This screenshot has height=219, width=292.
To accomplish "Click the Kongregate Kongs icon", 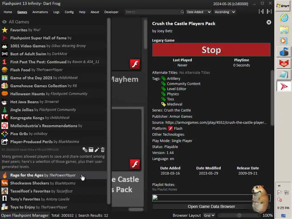I will pos(5,118).
